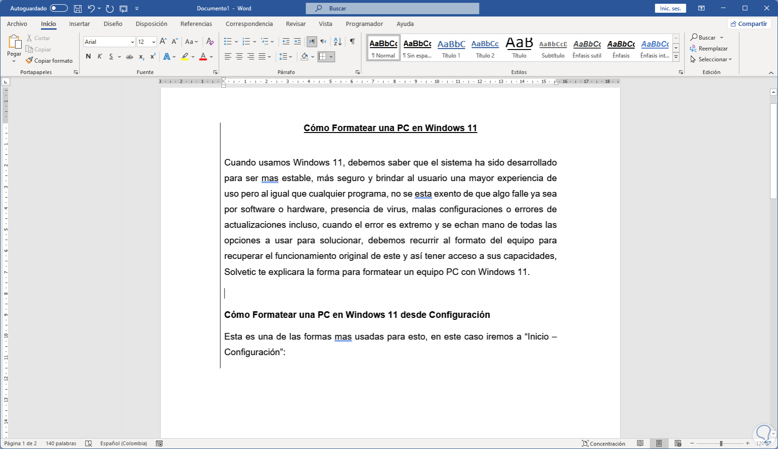Undo the last action
Viewport: 778px width, 449px height.
pyautogui.click(x=91, y=8)
